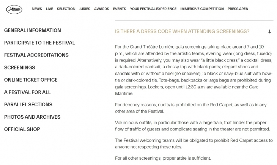Open Screenings sidebar section

[x=20, y=68]
